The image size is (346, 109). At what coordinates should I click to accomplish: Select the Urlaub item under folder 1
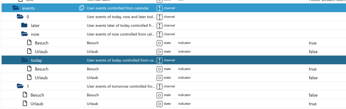click(x=37, y=104)
